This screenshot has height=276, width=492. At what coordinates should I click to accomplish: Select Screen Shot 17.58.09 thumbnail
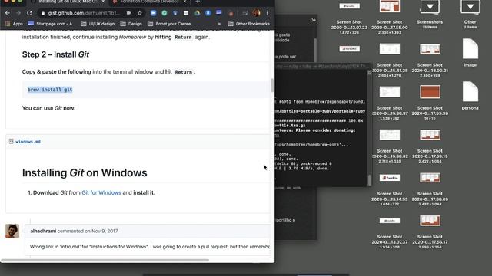pos(430,178)
